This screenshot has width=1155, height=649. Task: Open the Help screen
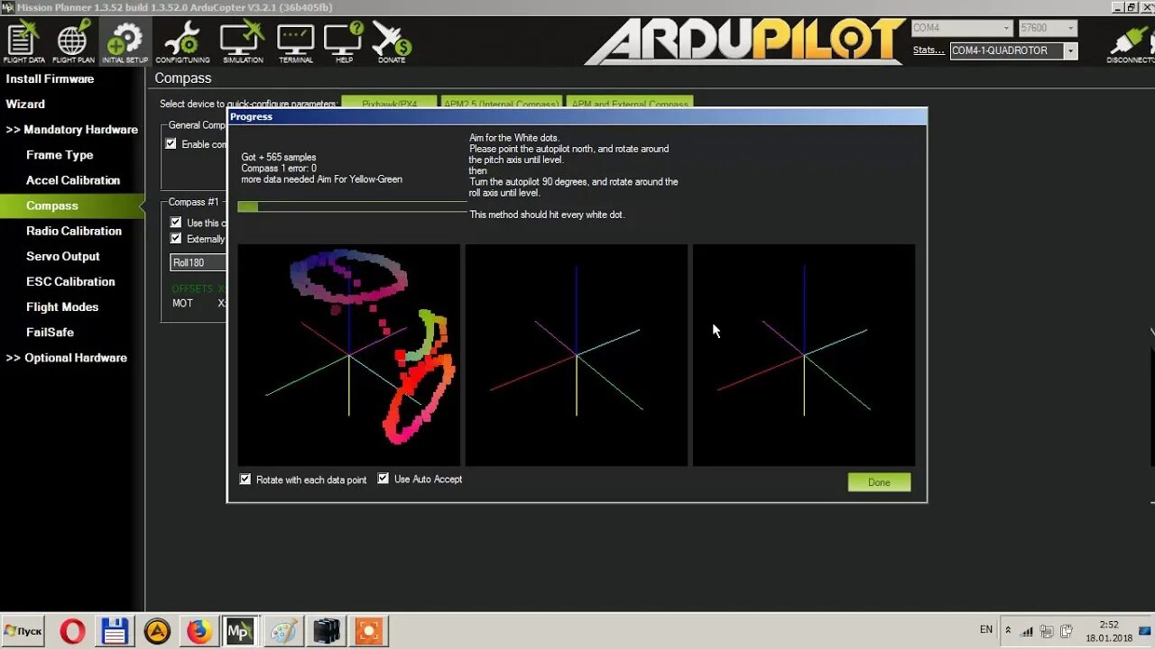tap(344, 42)
